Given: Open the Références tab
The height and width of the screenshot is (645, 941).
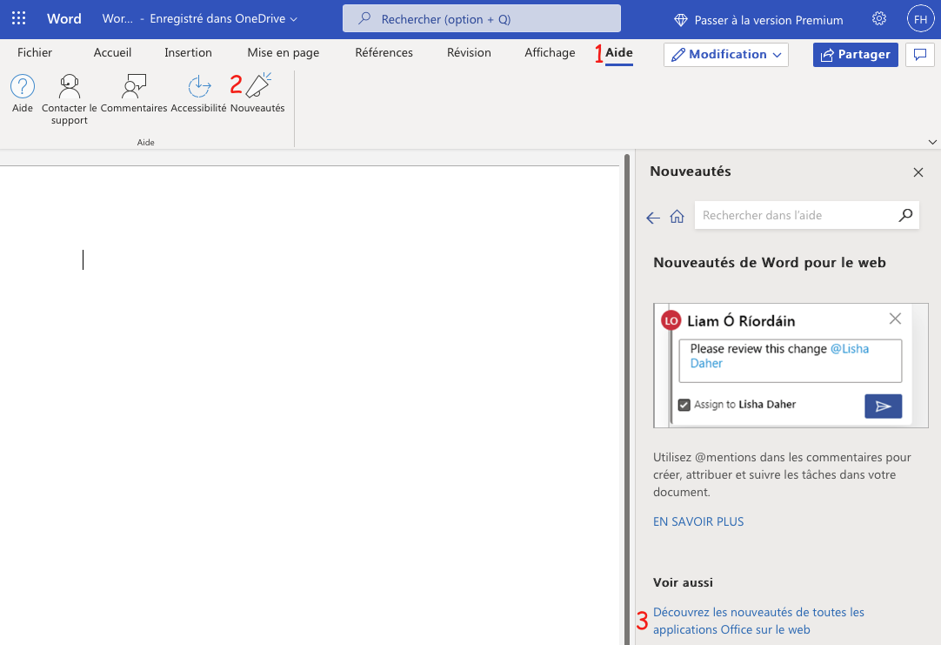Looking at the screenshot, I should pos(384,53).
